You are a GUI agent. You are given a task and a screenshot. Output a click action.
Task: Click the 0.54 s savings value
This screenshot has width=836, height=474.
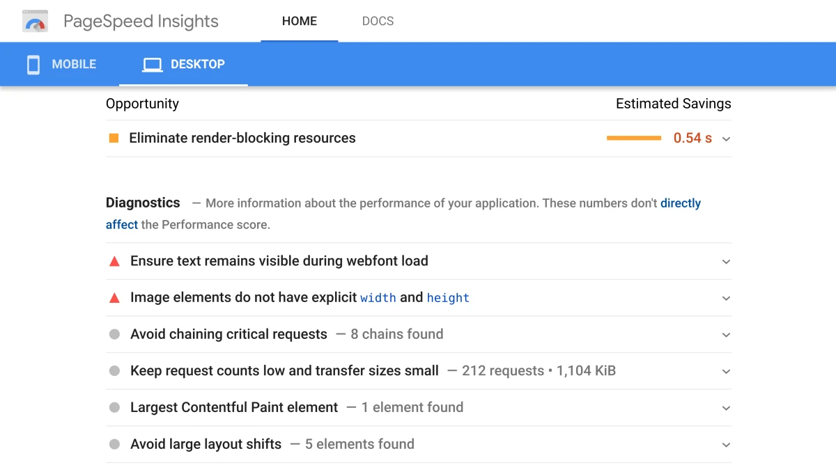[692, 138]
